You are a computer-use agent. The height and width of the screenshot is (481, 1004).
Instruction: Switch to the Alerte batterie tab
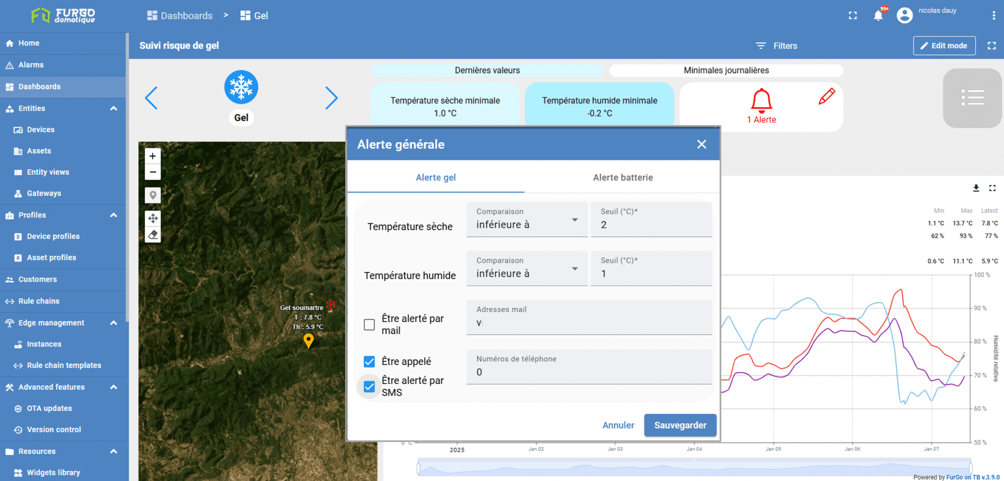(x=622, y=178)
